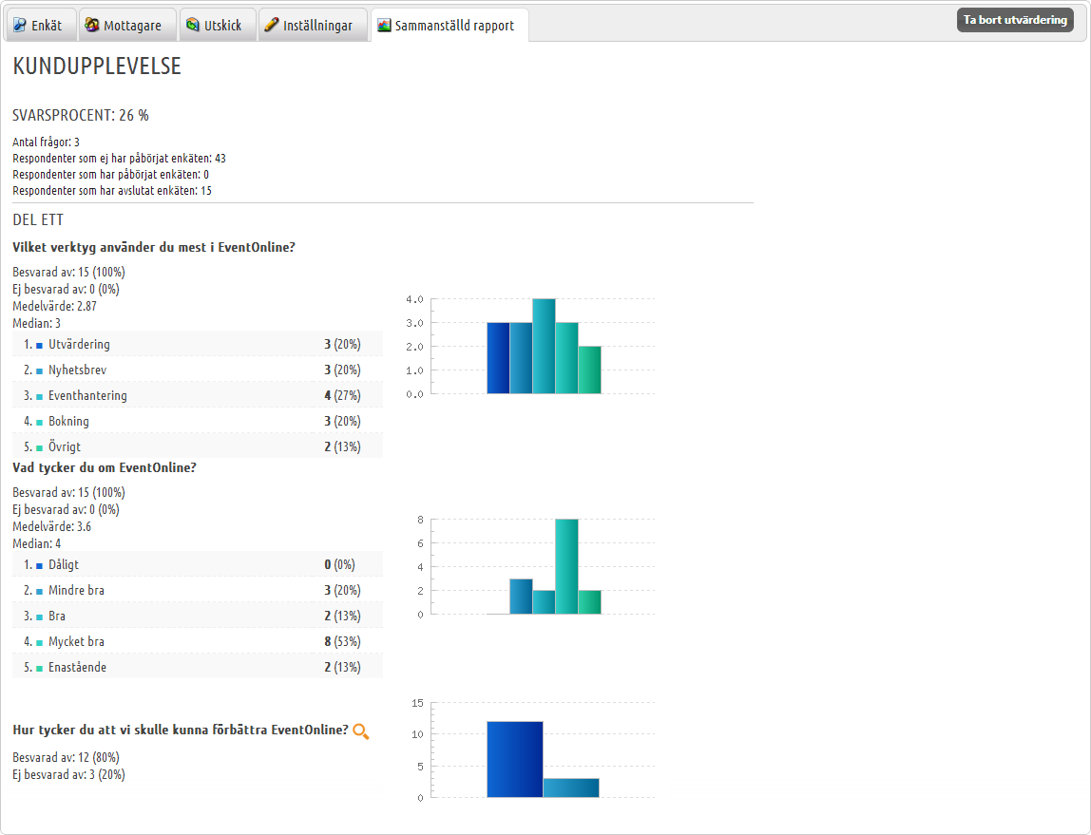Click Ej besvarad av: 3 (20%) line
The width and height of the screenshot is (1091, 835).
click(68, 774)
